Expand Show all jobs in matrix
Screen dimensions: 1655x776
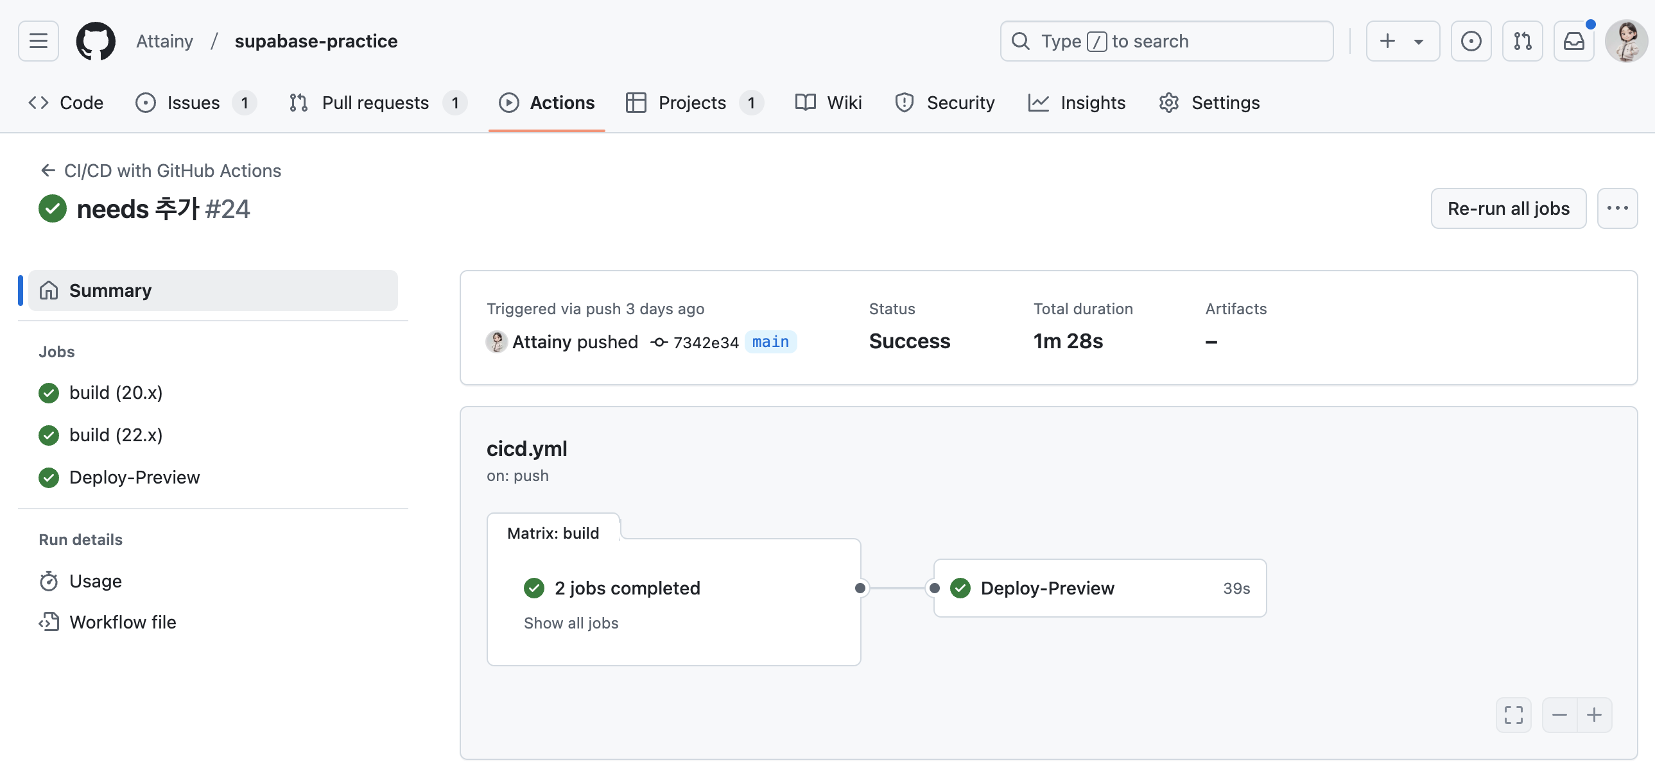(x=571, y=623)
